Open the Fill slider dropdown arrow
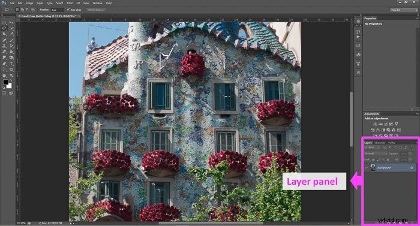 pyautogui.click(x=410, y=160)
